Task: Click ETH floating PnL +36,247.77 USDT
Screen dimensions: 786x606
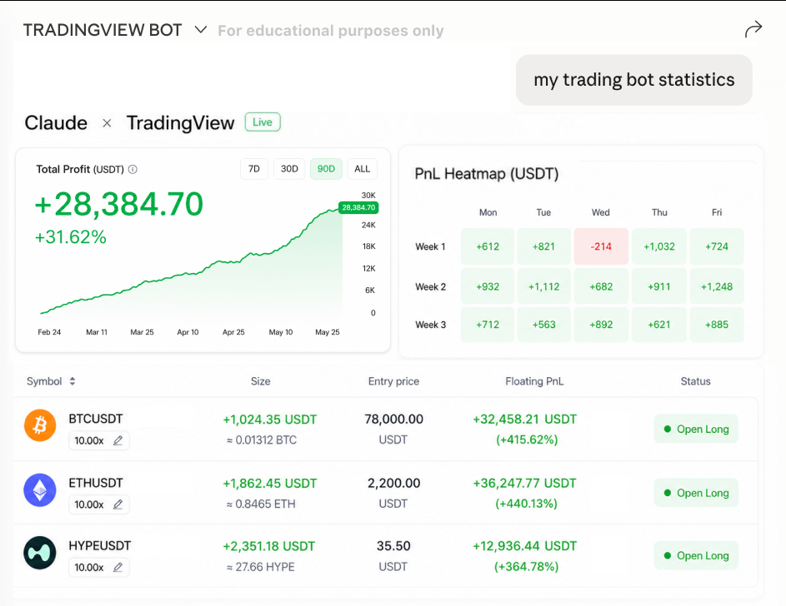Action: click(525, 484)
